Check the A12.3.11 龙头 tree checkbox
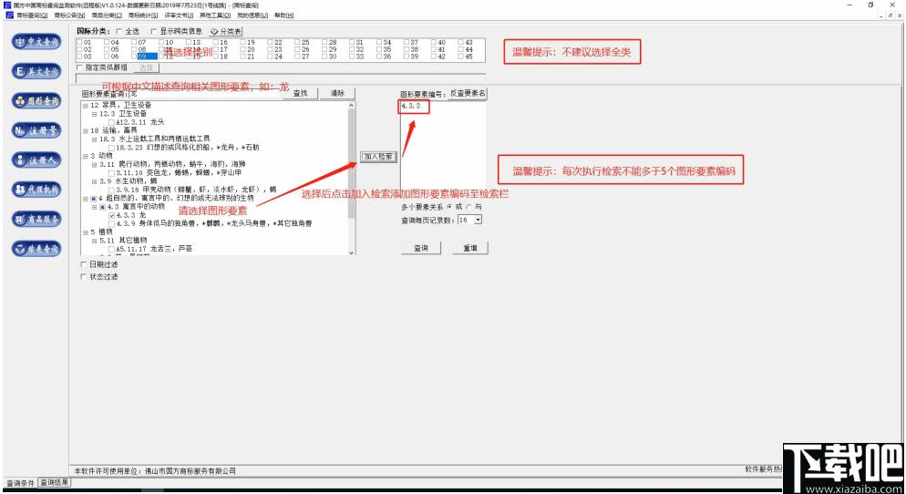 pos(111,122)
